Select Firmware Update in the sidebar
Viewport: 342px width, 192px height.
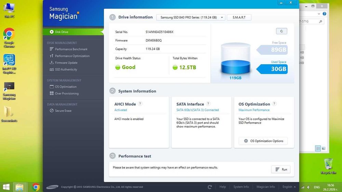[66, 63]
